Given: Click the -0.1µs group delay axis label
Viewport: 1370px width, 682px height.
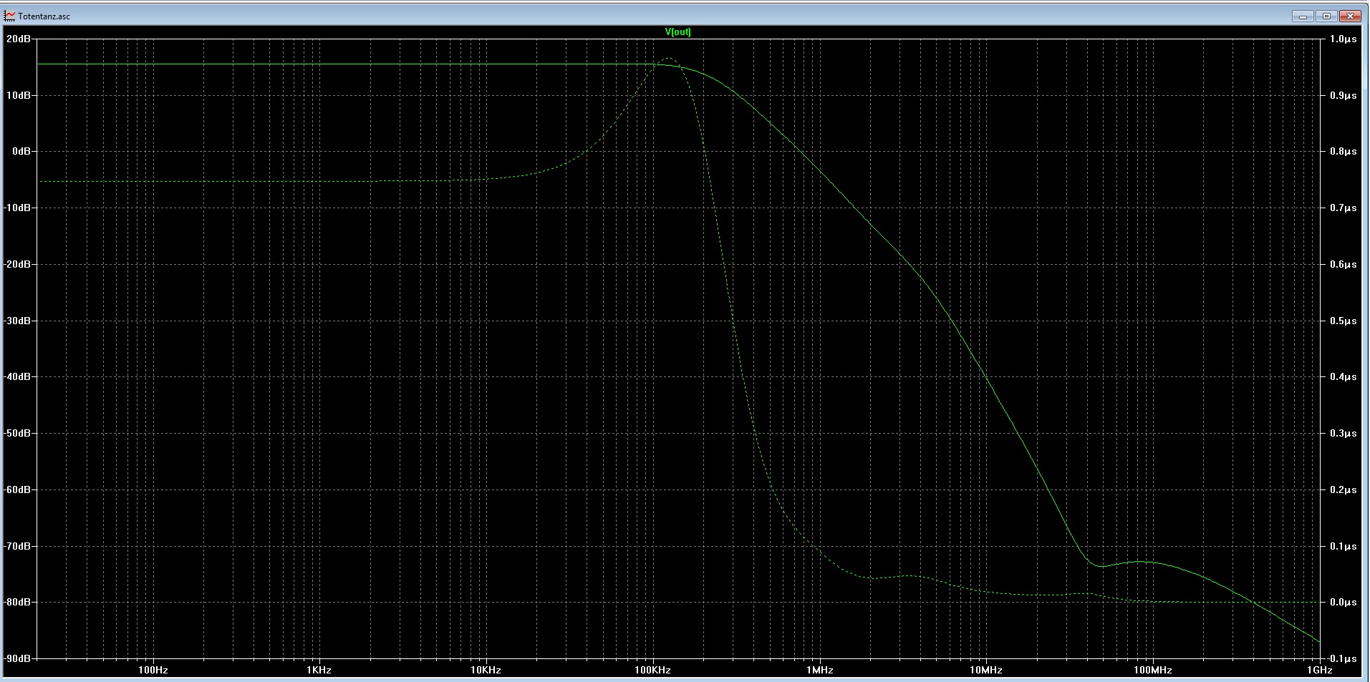Looking at the screenshot, I should pos(1342,658).
